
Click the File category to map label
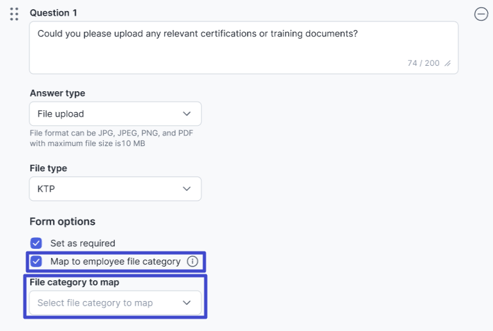point(74,282)
